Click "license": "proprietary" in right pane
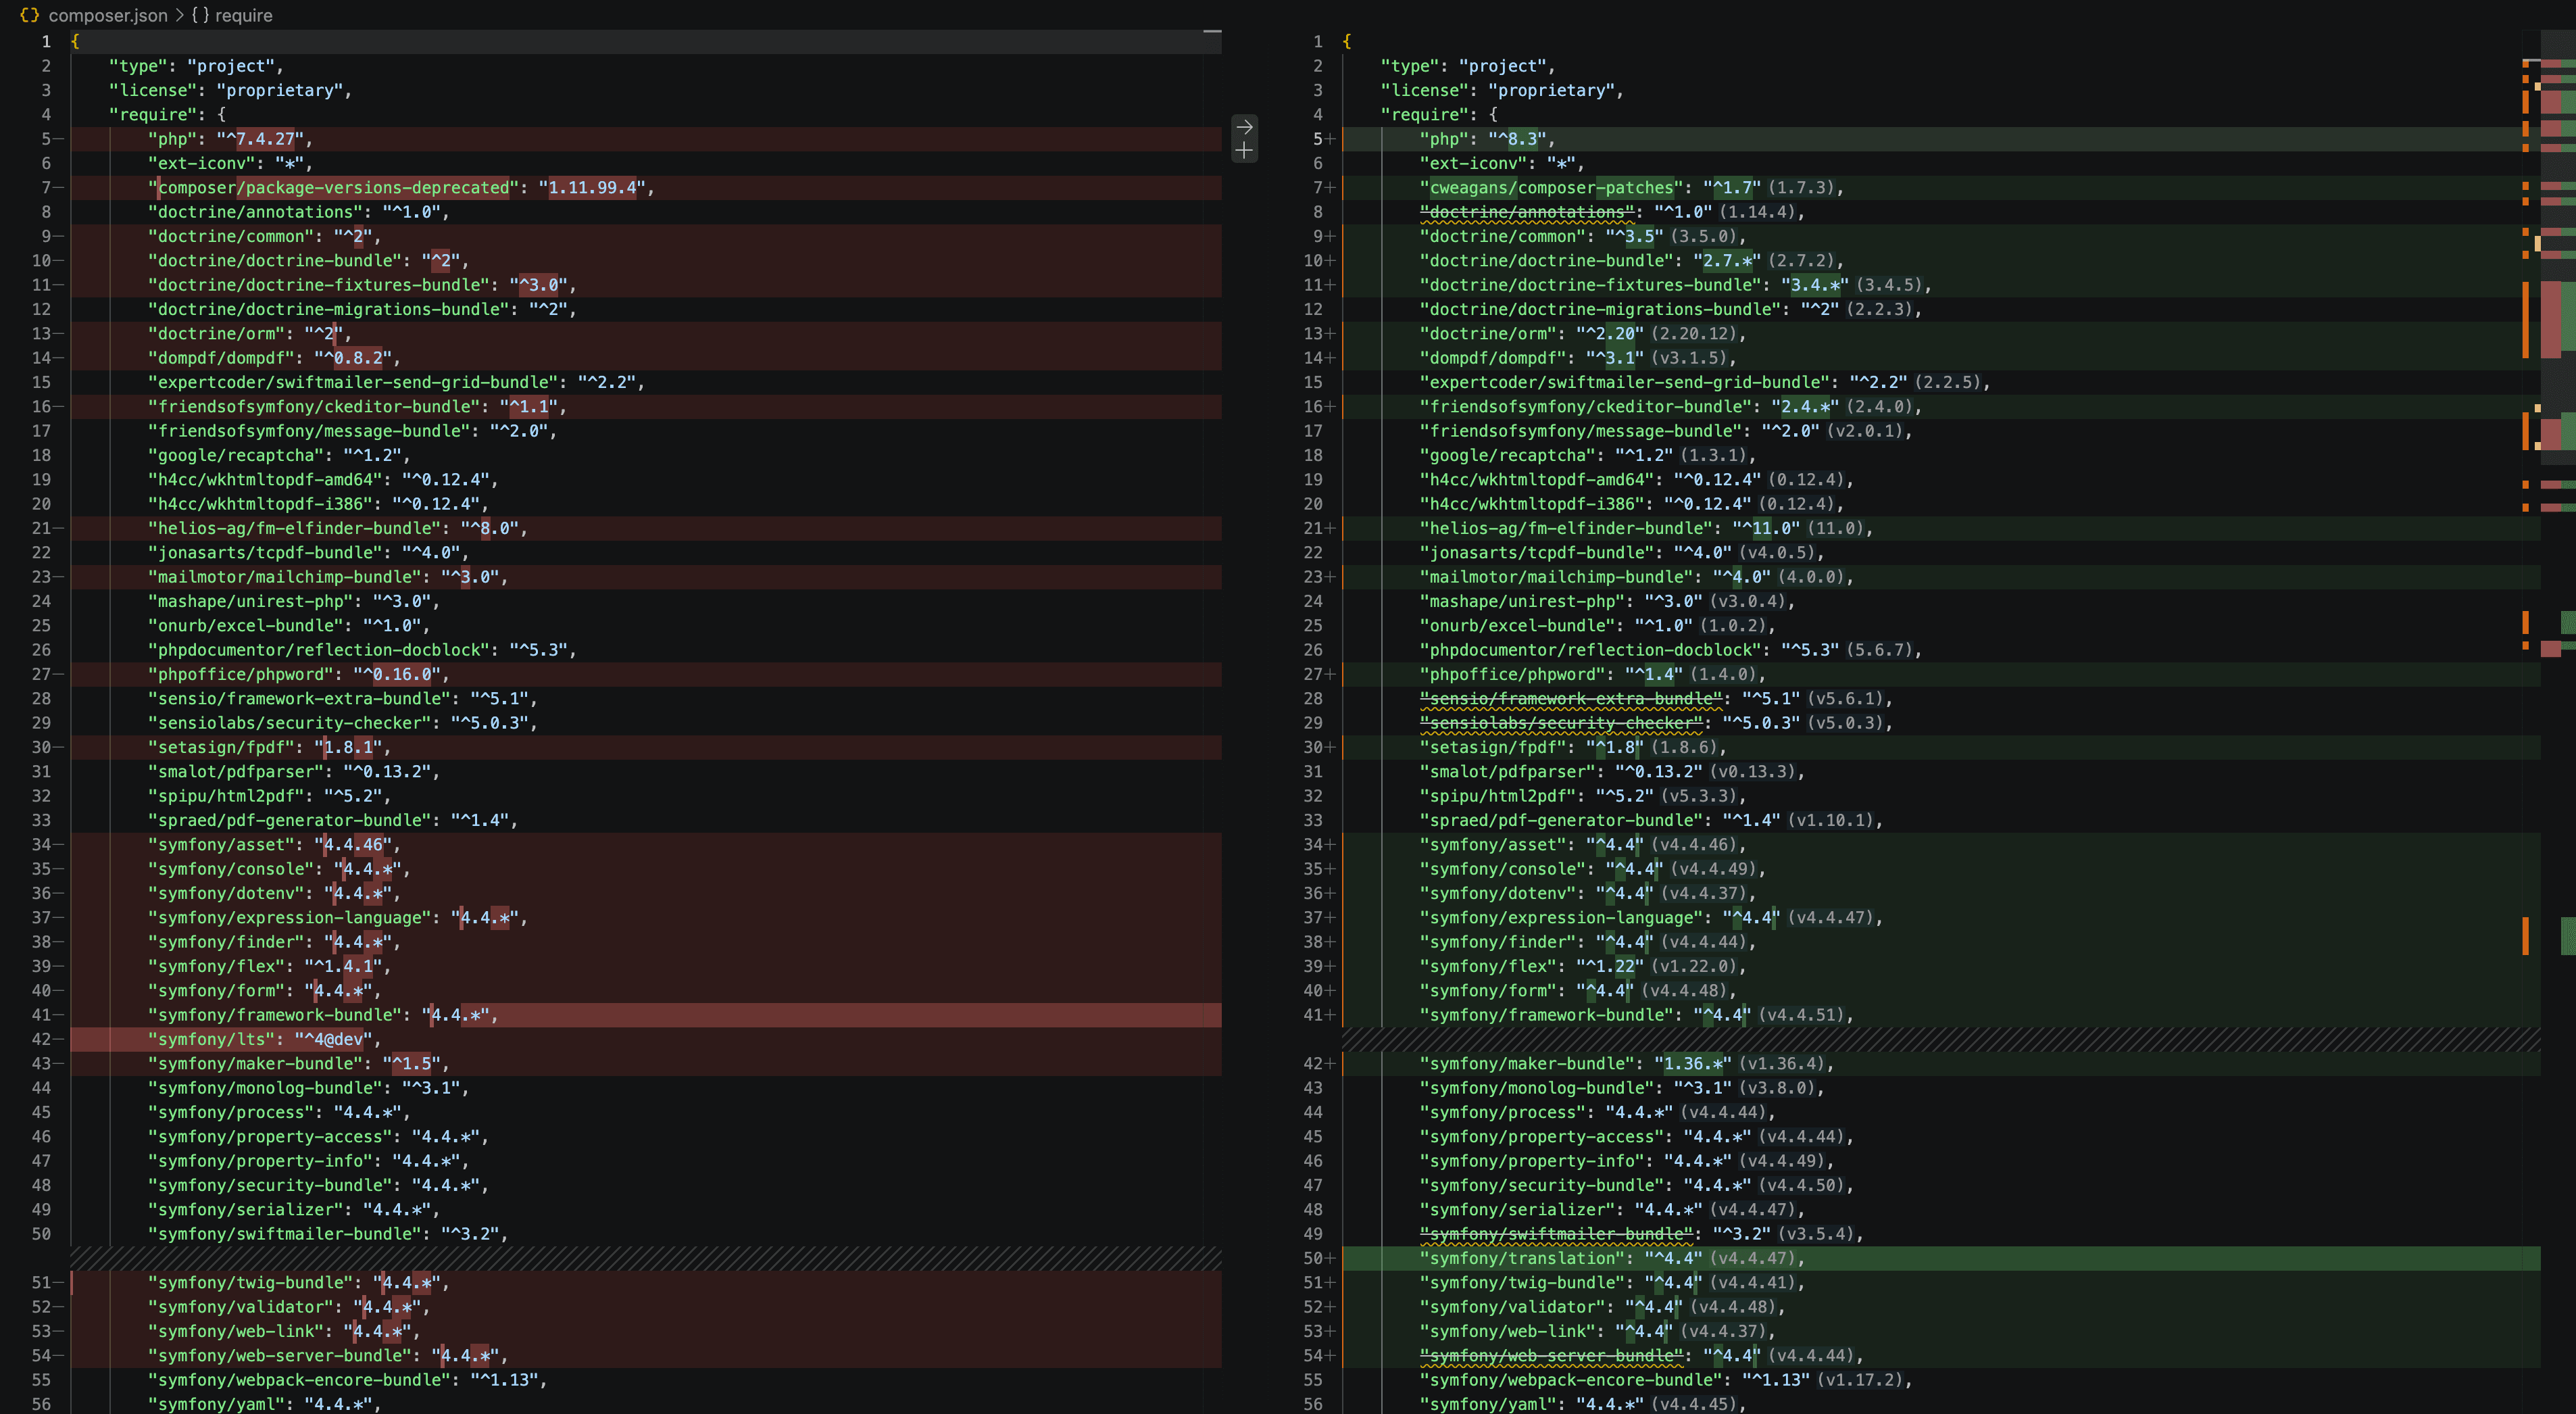 (x=1497, y=90)
